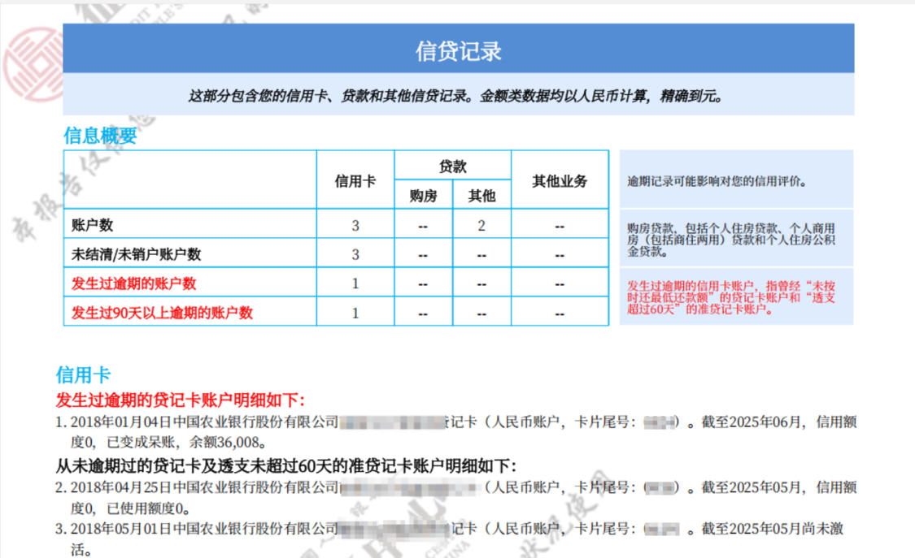Click the 贷款 column header
Viewport: 915px width, 558px height.
[453, 167]
